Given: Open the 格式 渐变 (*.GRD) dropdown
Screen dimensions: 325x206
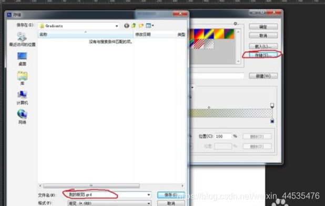Looking at the screenshot, I should coord(109,203).
